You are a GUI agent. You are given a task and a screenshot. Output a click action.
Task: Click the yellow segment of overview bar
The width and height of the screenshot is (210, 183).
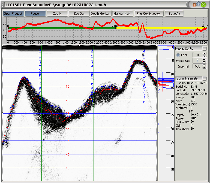(x=161, y=28)
